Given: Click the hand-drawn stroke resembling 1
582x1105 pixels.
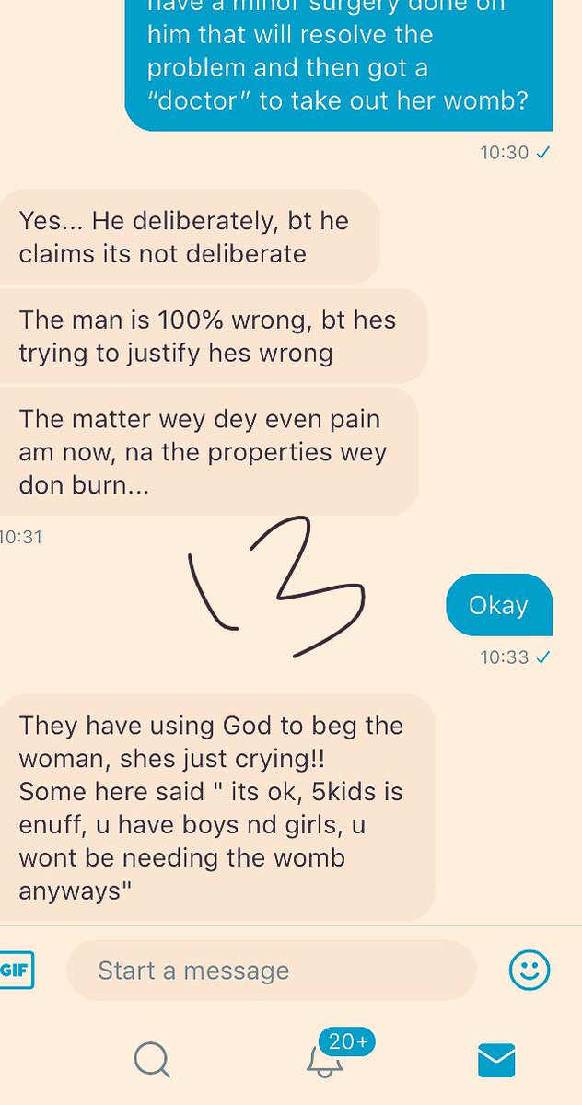Looking at the screenshot, I should 212,591.
